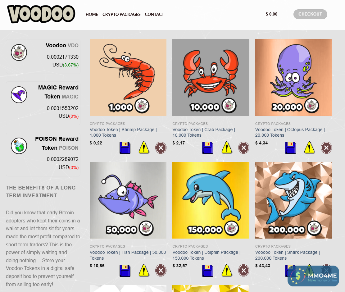Click the yellow warning icon under Dolphin Package
345x292 pixels.
tap(227, 271)
